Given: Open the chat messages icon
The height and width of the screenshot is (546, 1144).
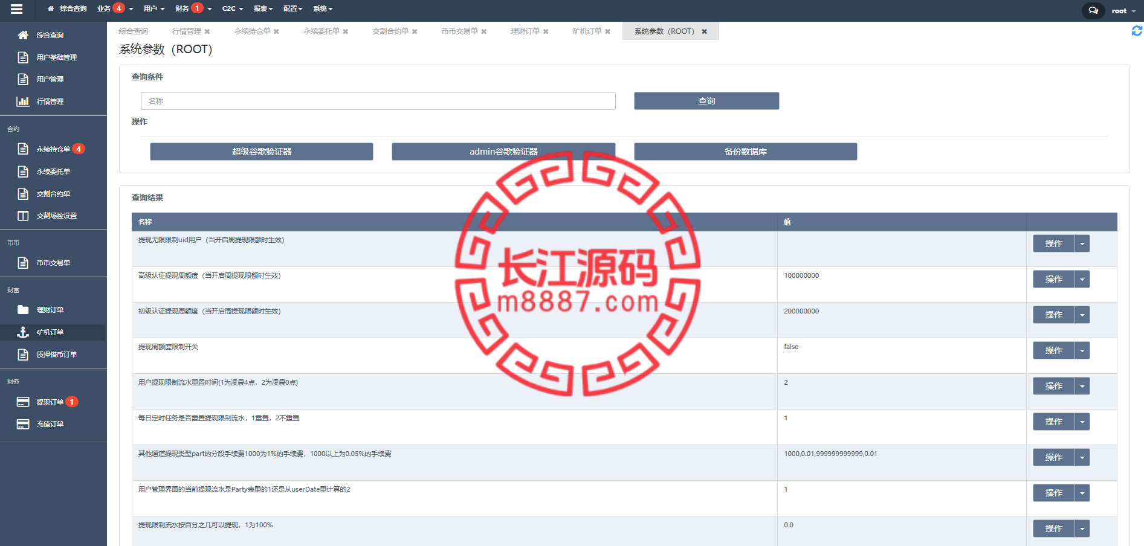Looking at the screenshot, I should (1093, 11).
